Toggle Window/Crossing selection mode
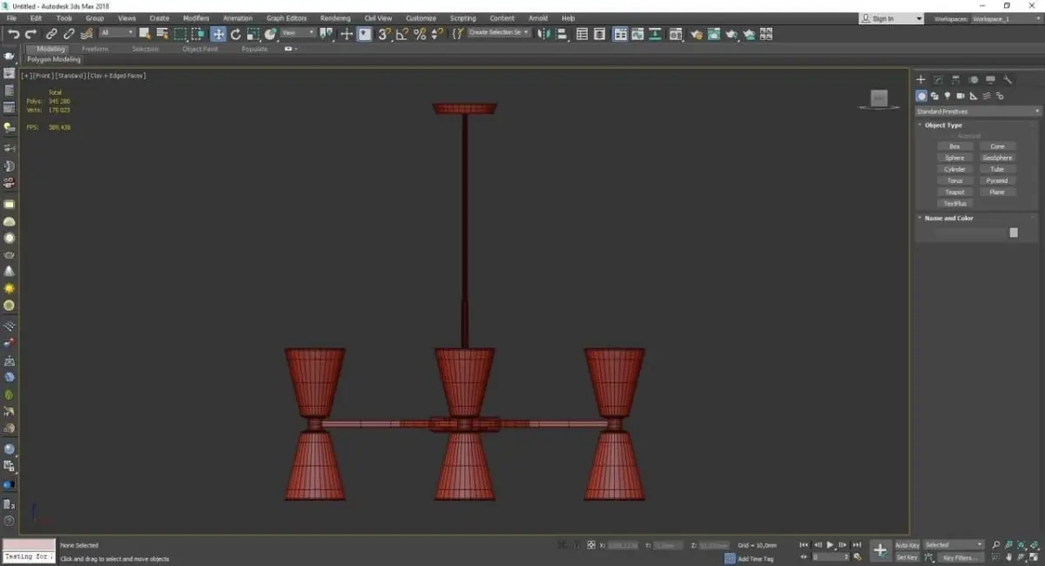This screenshot has height=566, width=1045. point(199,34)
